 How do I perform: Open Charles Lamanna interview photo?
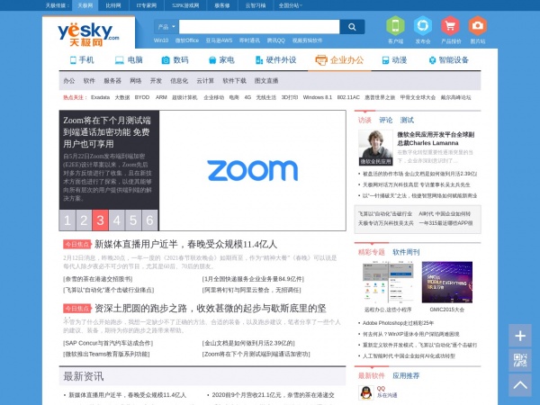tap(375, 148)
